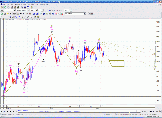Click the zoom in plus icon at bottom right

(x=145, y=111)
